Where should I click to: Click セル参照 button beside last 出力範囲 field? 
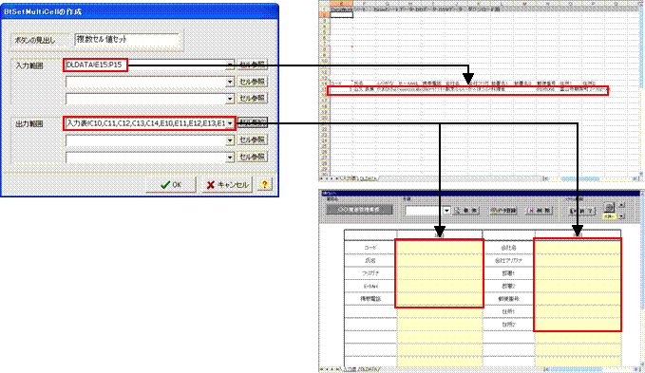click(x=252, y=157)
